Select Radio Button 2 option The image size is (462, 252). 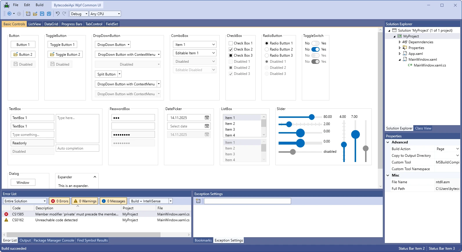pos(267,49)
